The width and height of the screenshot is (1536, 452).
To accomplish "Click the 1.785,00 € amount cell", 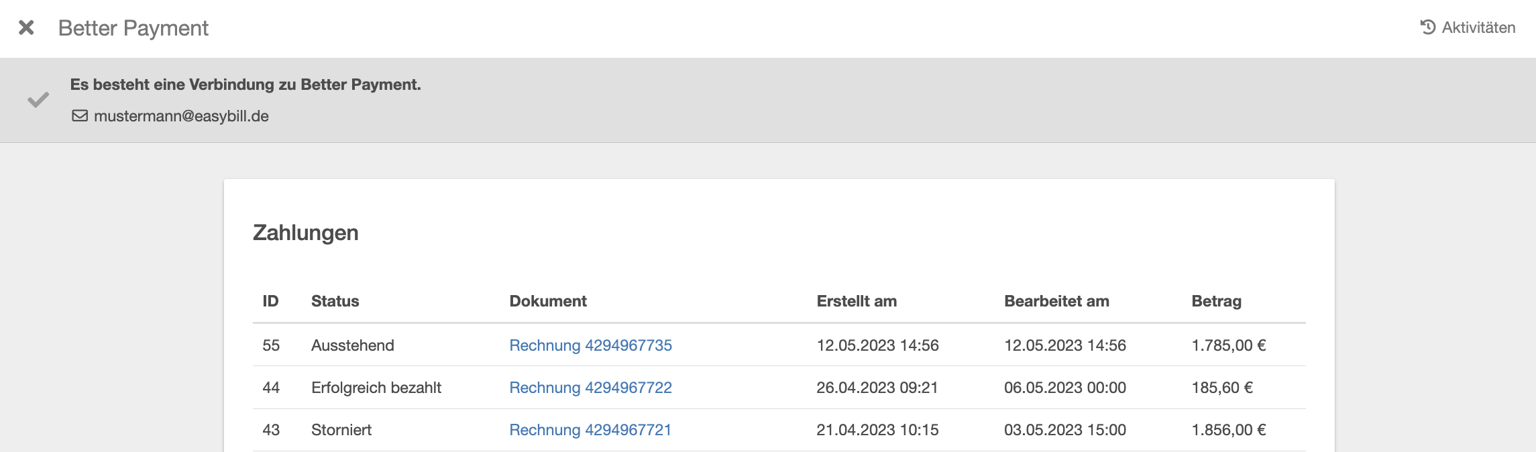I will 1229,345.
